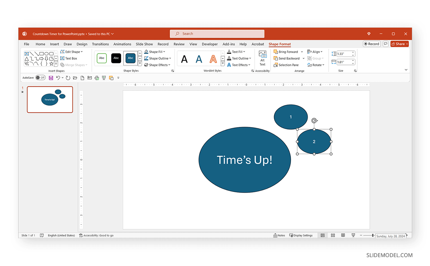Open the Shape Fill dropdown

155,52
